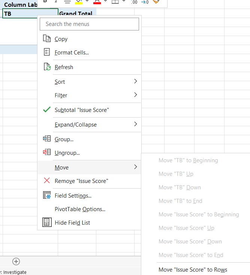
Task: Open the Sort menu entry
Action: 90,82
